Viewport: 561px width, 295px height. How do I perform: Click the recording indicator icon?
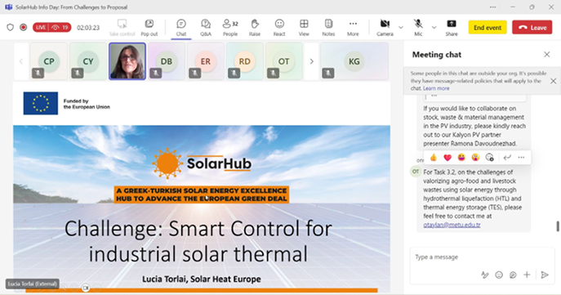tap(23, 27)
